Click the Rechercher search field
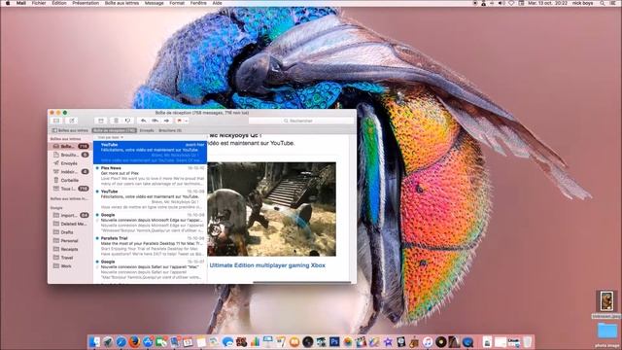 click(x=300, y=121)
